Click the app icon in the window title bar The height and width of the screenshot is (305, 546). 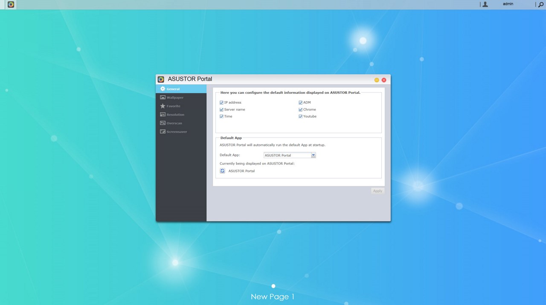tap(161, 79)
